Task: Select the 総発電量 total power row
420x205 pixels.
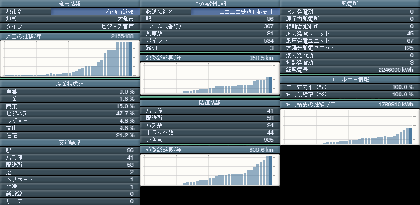Action: pos(350,70)
